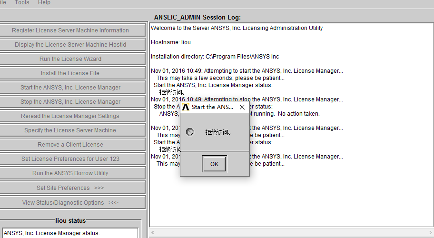Click the 'Hostname: liou' log line
Viewport: 434px width, 238px height.
(171, 42)
